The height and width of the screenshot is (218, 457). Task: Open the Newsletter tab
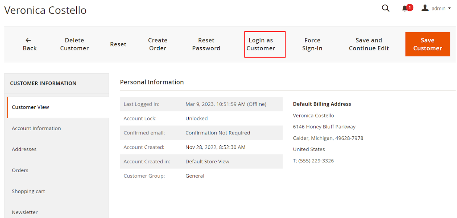25,212
